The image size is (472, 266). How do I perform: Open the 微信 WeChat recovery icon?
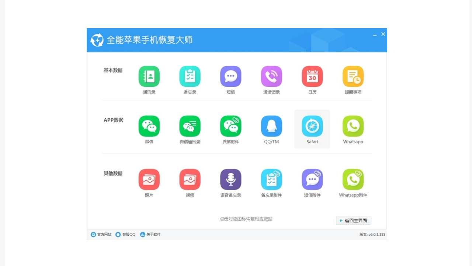[149, 126]
